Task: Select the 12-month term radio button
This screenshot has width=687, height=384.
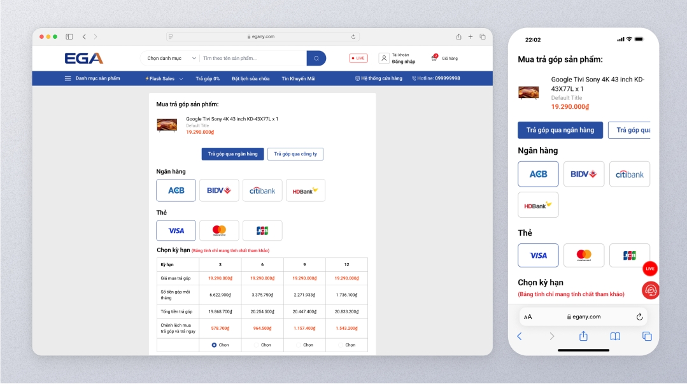Action: [x=341, y=345]
